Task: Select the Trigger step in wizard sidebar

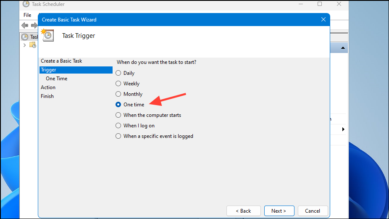Action: click(76, 70)
